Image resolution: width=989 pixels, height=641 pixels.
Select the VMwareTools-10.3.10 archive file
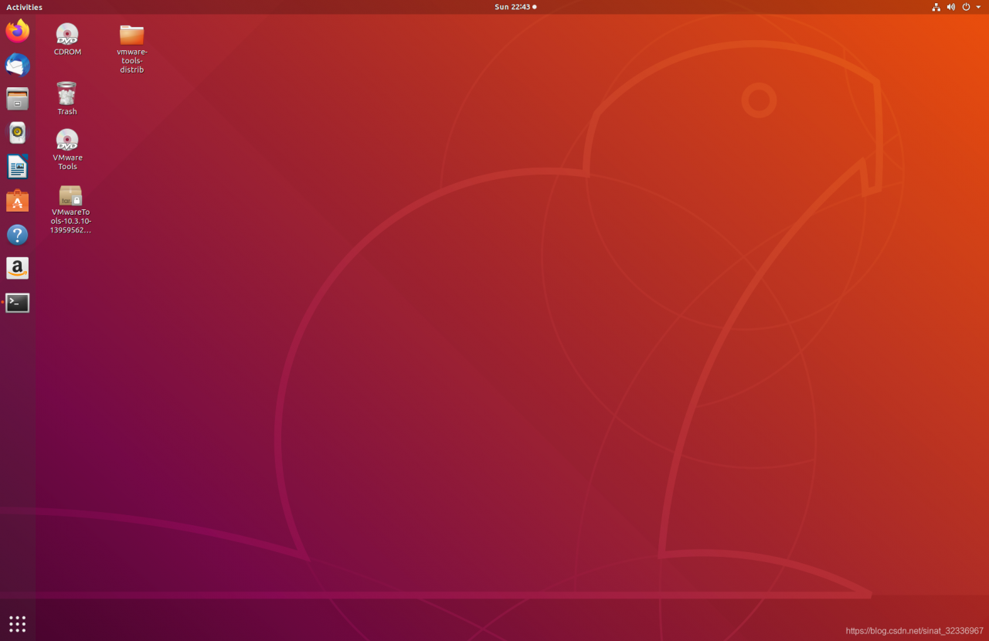tap(70, 209)
